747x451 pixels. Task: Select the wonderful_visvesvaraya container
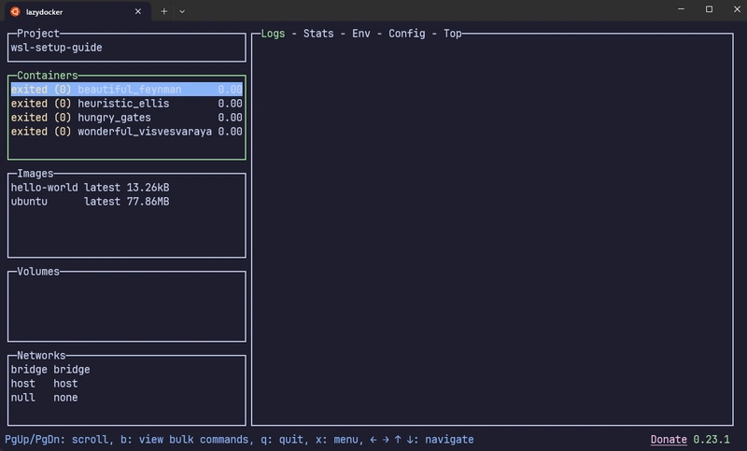coord(127,132)
